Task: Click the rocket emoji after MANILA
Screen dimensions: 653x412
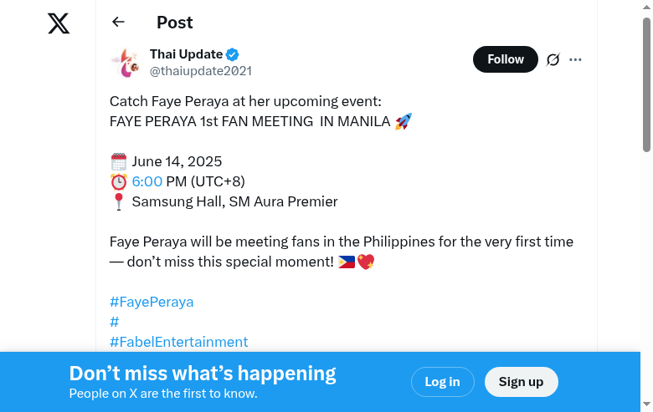Action: point(404,122)
